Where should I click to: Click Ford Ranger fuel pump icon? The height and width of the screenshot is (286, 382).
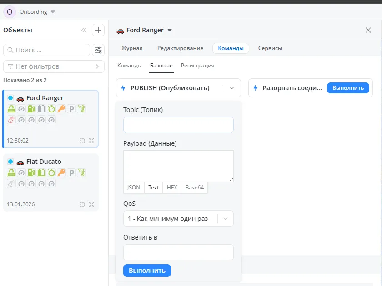(31, 109)
